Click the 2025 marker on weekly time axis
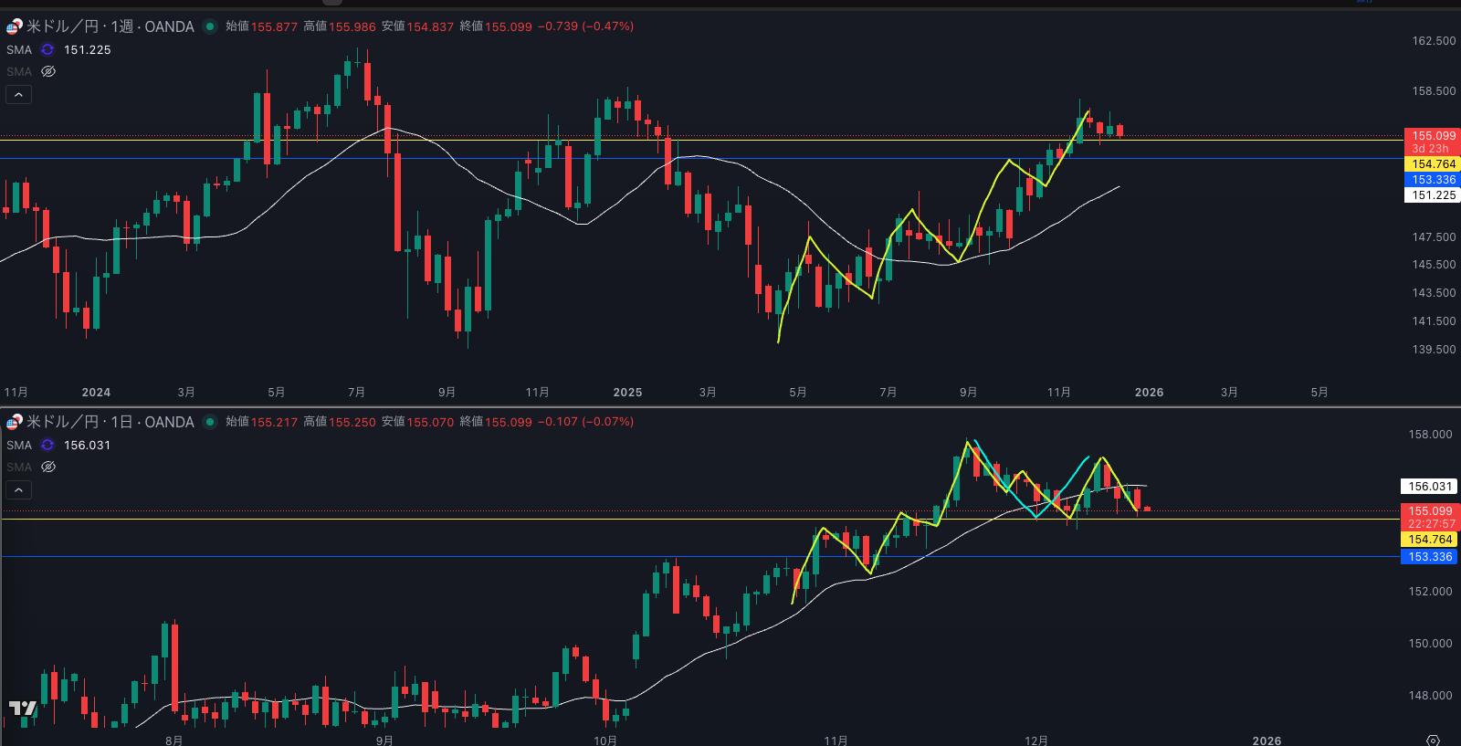This screenshot has height=746, width=1461. coord(627,393)
